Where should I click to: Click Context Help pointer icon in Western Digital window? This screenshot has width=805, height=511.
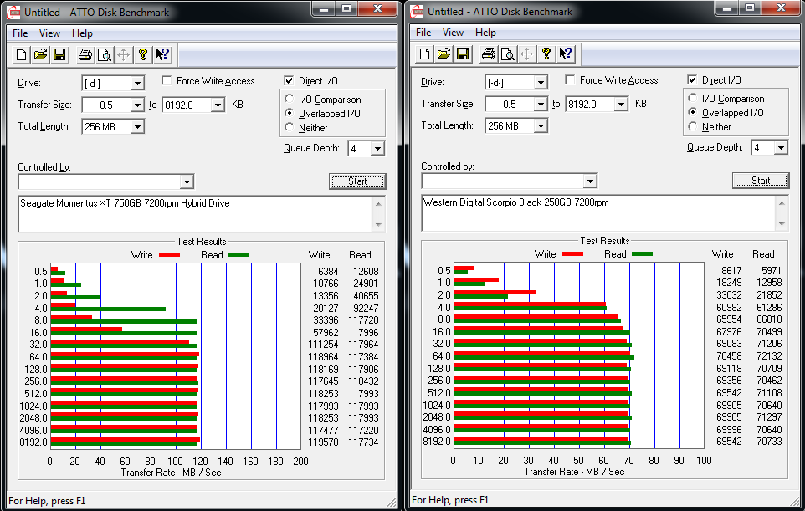pos(566,54)
